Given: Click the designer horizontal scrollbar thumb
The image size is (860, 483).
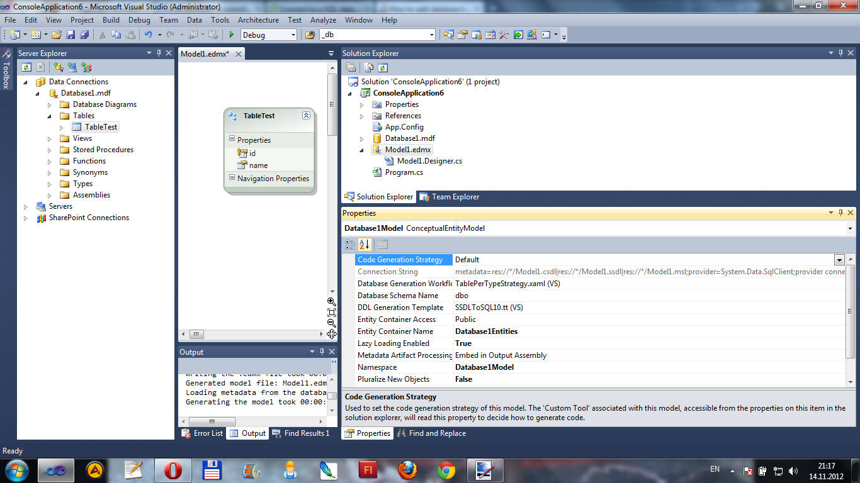Looking at the screenshot, I should tap(197, 334).
